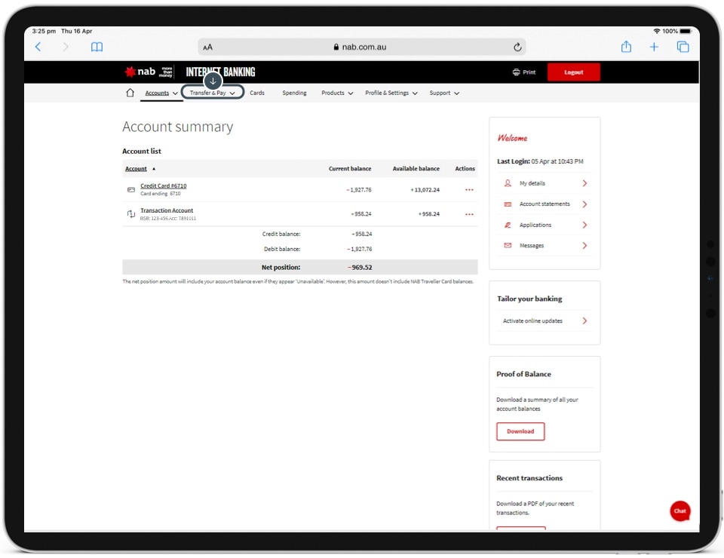Expand the Support dropdown menu

(x=444, y=93)
